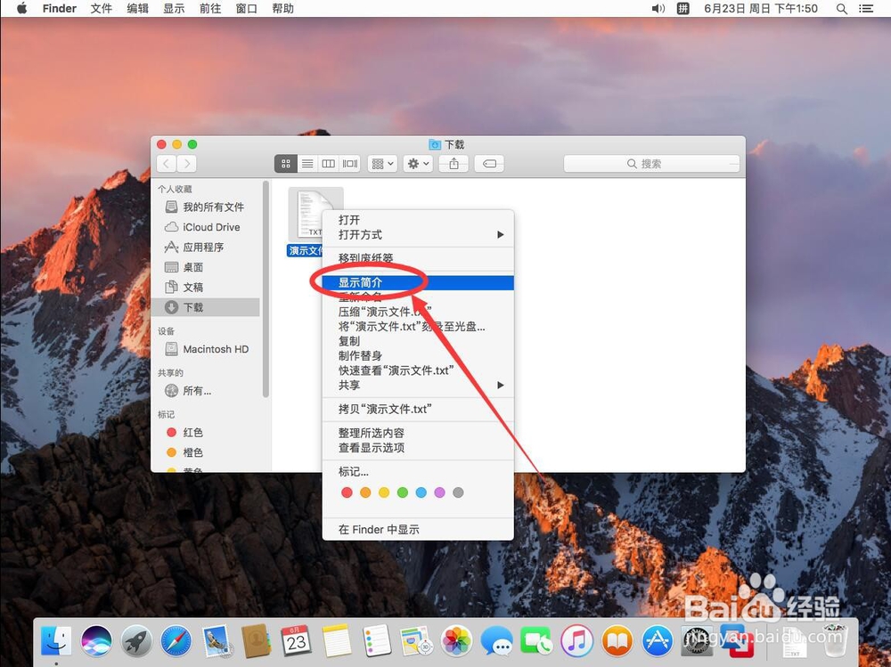Apply purple tag color dot
This screenshot has width=891, height=667.
[x=439, y=492]
